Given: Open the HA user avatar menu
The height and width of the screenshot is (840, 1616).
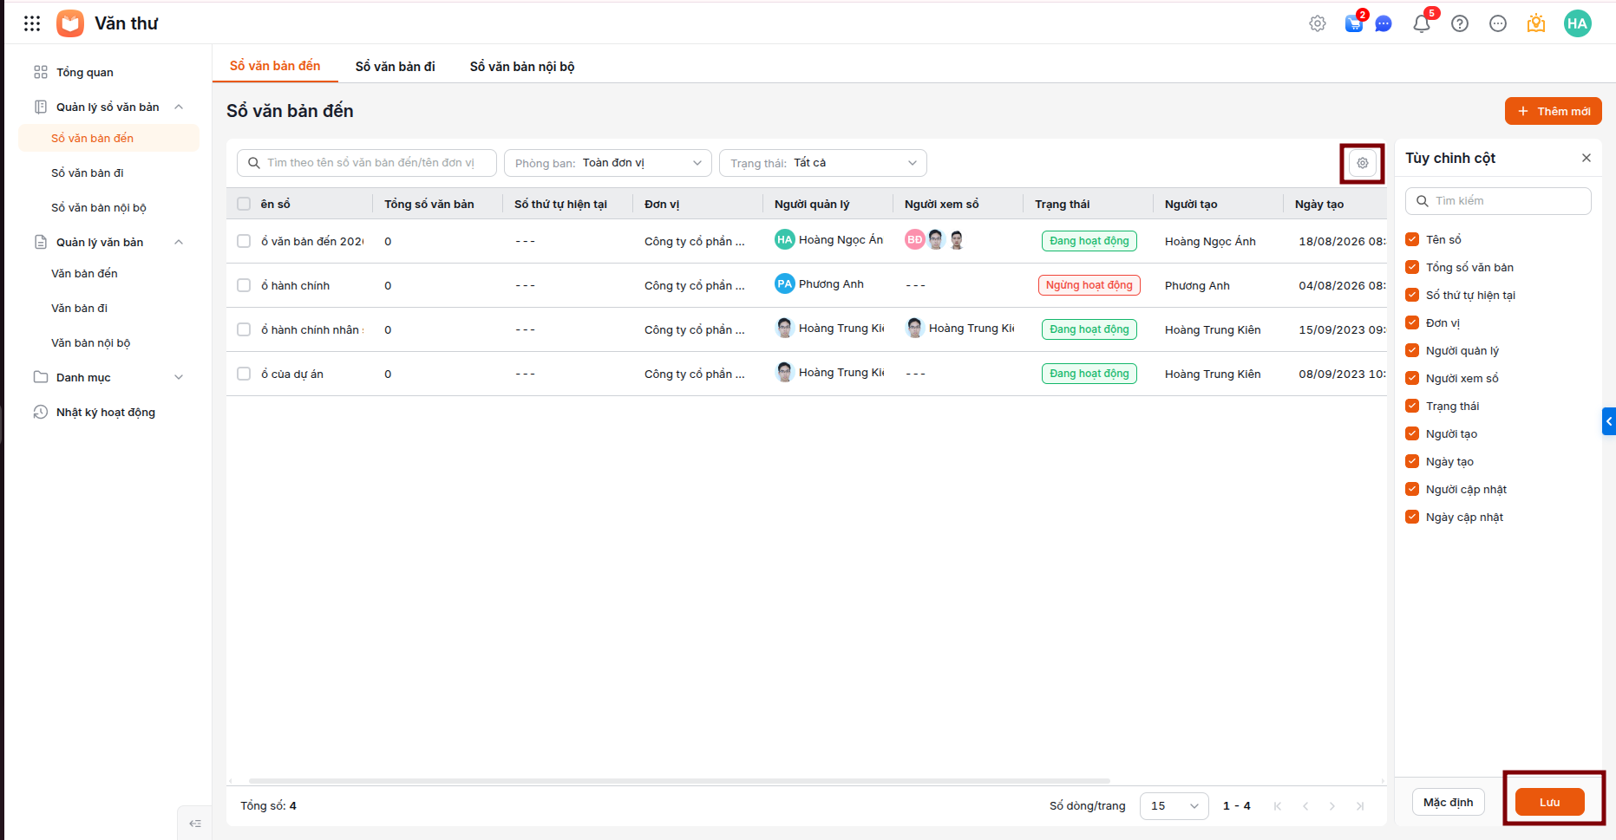Looking at the screenshot, I should click(1578, 23).
